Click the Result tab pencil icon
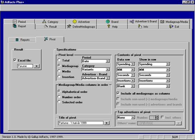The width and height of the screenshot is (195, 140). coord(46,26)
